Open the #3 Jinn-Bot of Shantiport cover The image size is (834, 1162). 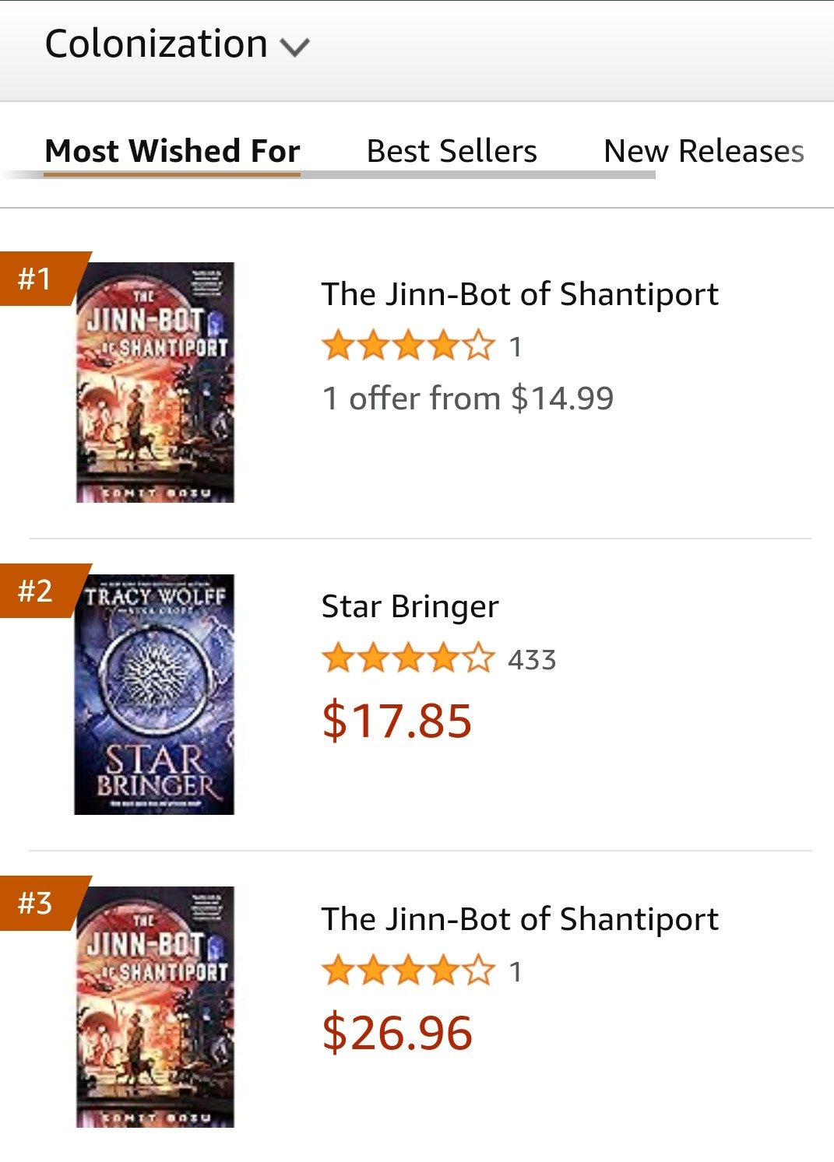click(x=155, y=1006)
